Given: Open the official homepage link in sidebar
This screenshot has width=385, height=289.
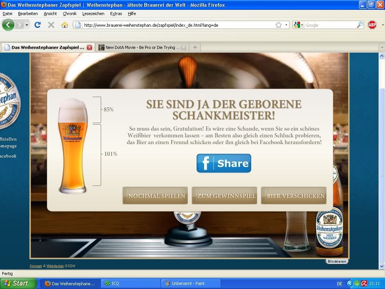Looking at the screenshot, I should point(8,143).
